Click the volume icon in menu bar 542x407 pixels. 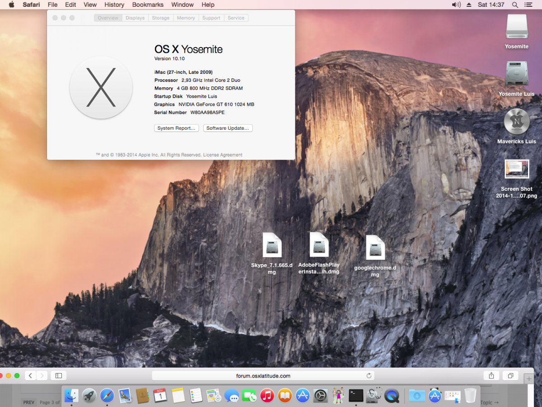point(456,5)
